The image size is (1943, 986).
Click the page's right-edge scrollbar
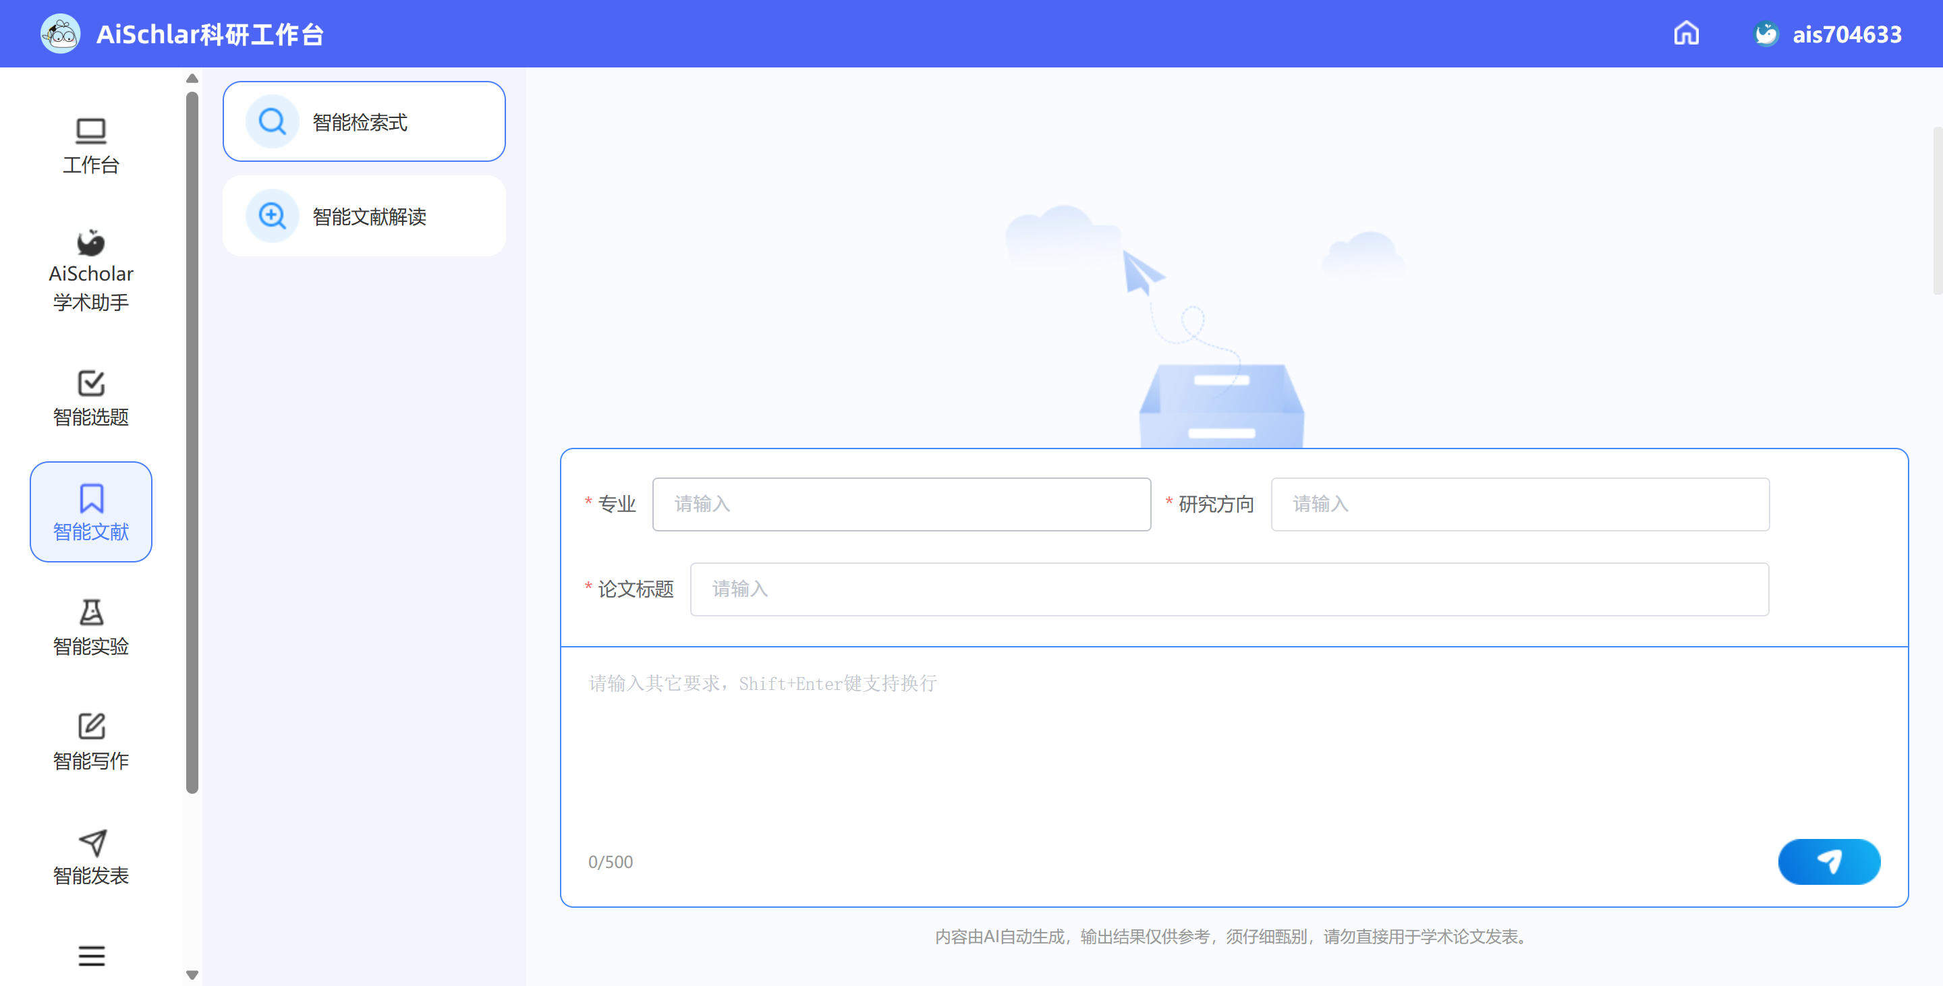click(1938, 211)
